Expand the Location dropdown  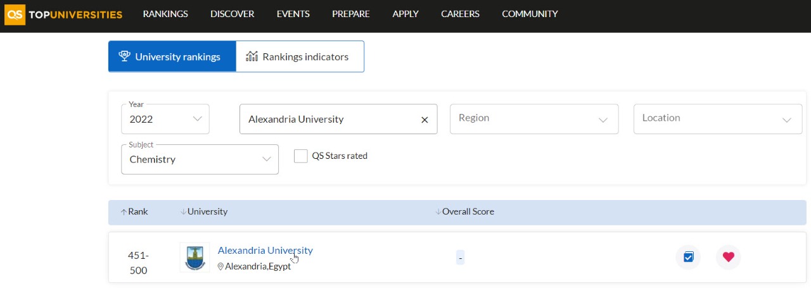click(717, 119)
